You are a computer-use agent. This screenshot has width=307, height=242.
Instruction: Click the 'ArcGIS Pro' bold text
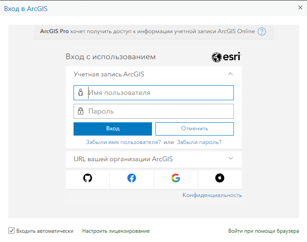(x=55, y=31)
